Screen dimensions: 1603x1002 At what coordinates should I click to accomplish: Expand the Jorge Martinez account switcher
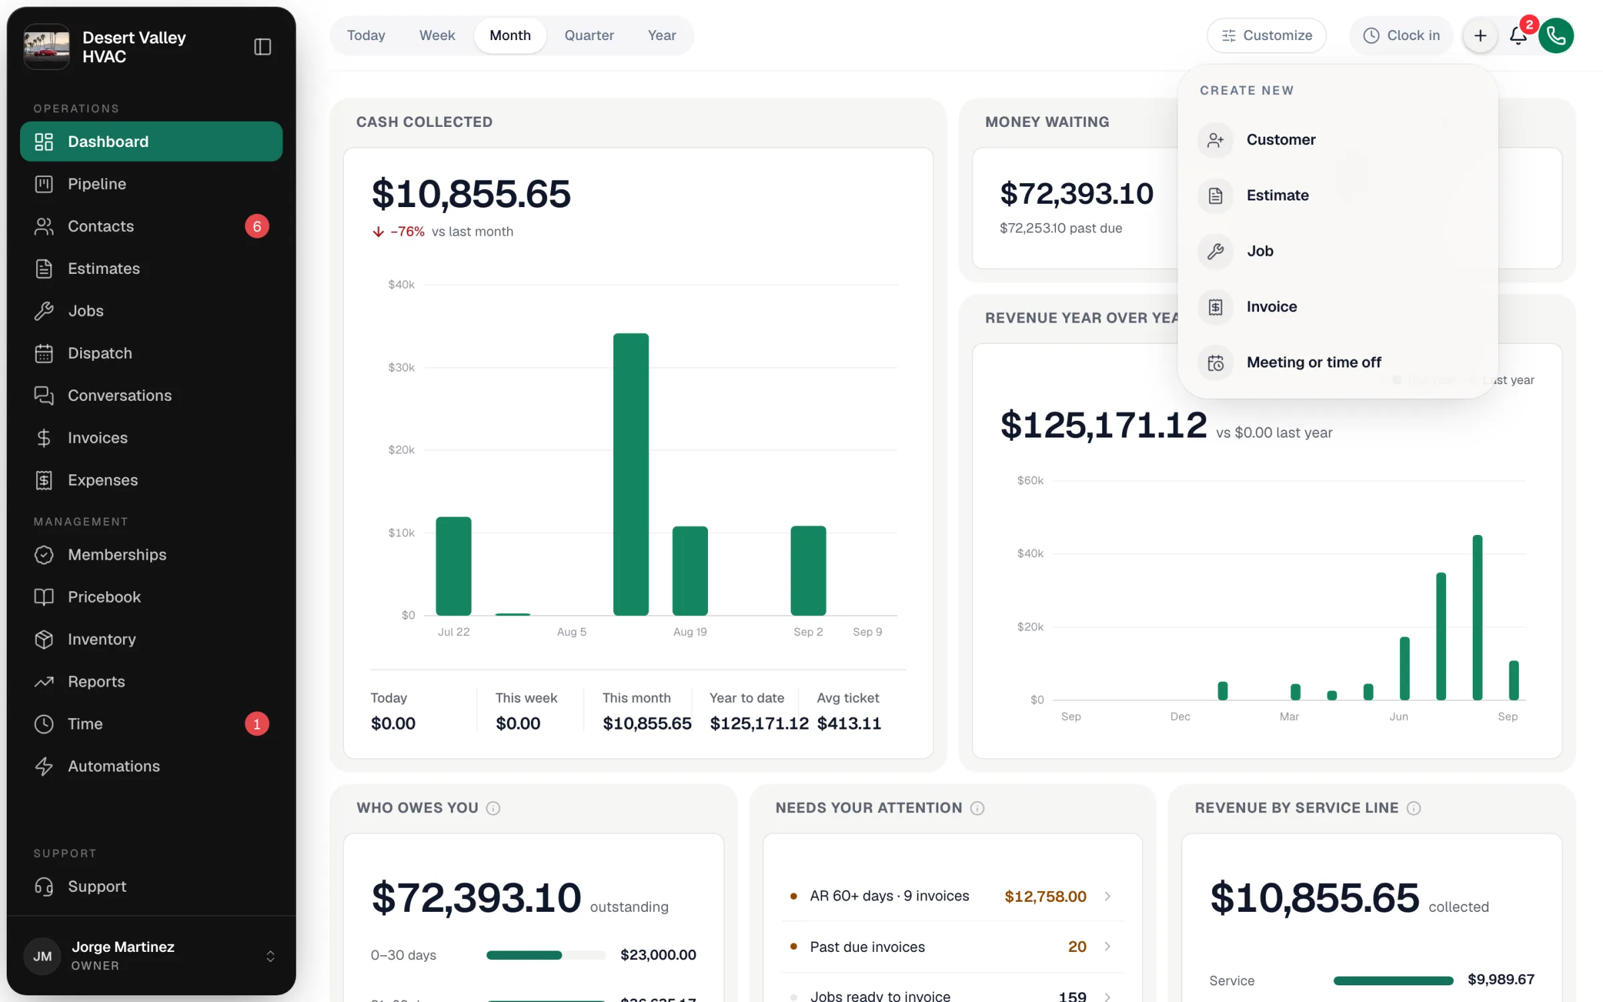(x=271, y=956)
